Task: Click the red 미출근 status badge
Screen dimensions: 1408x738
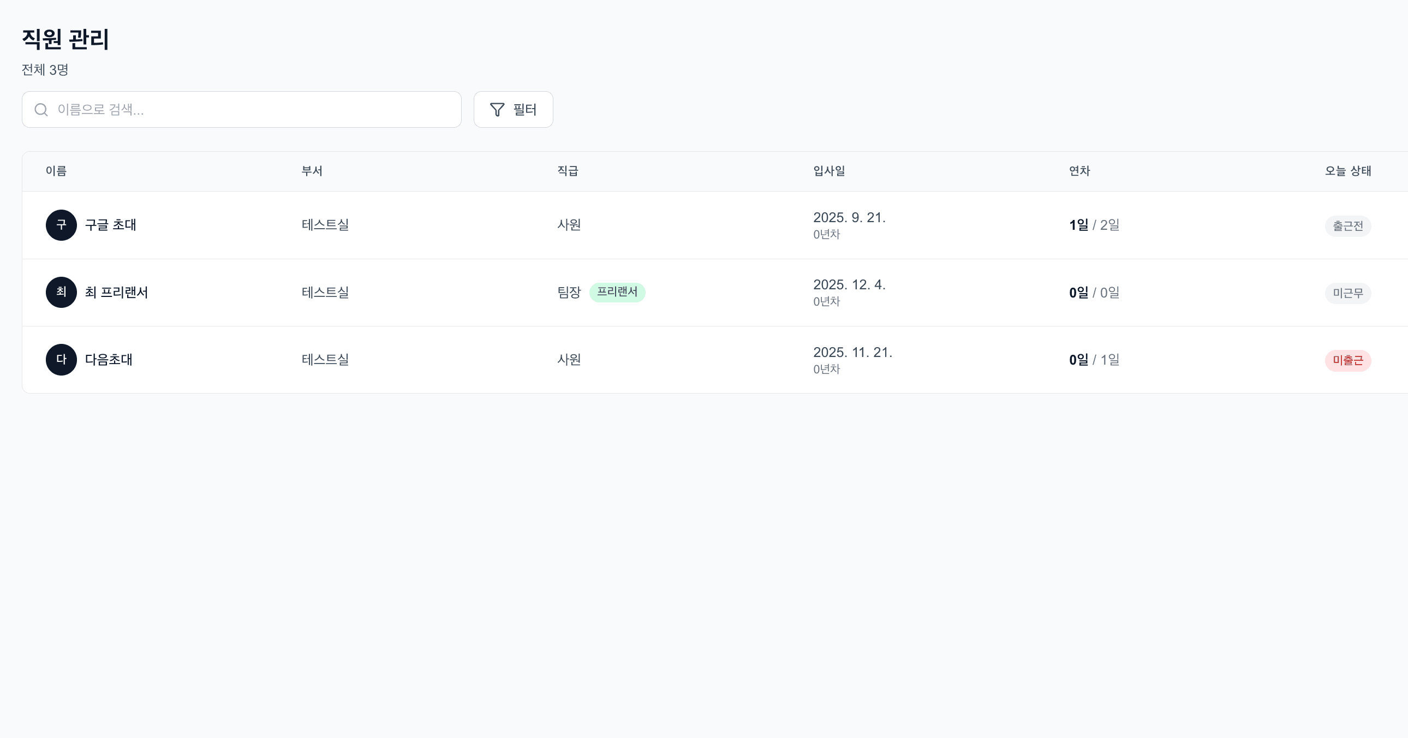Action: (1347, 361)
